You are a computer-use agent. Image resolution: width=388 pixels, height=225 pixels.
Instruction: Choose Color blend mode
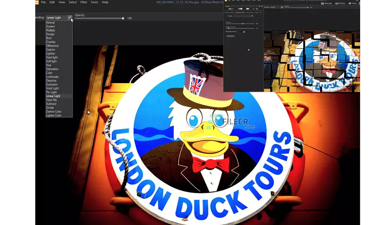click(x=59, y=73)
